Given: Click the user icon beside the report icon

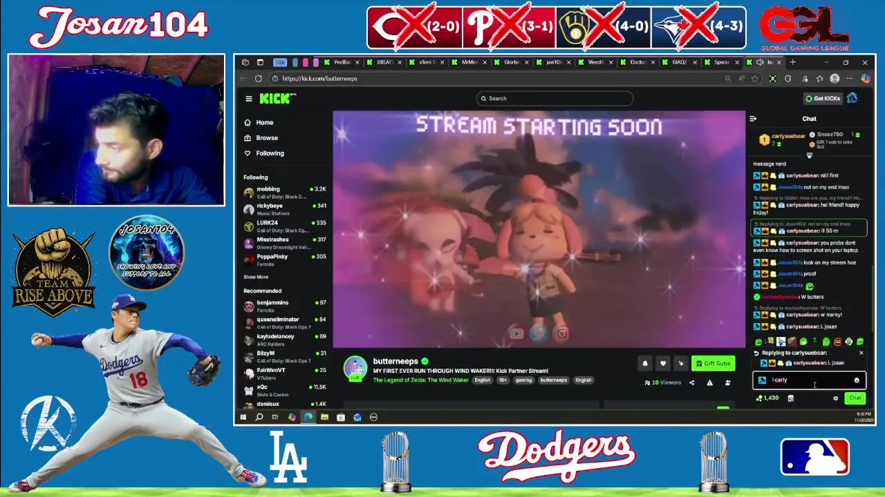Looking at the screenshot, I should point(727,382).
